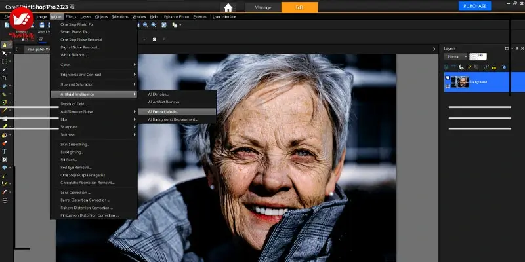The image size is (525, 262).
Task: Click the layer opacity 100 field
Action: [x=478, y=56]
